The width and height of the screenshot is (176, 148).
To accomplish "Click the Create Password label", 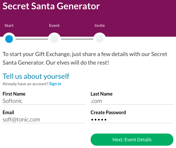I will 108,112.
